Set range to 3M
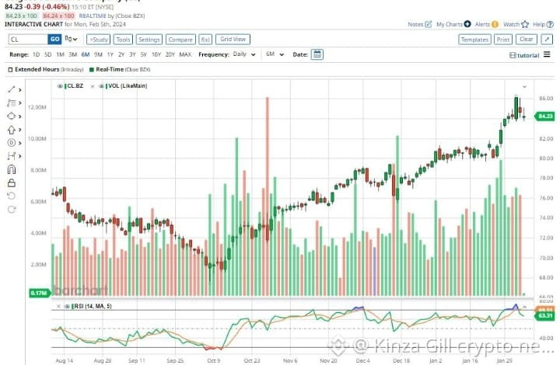The height and width of the screenshot is (365, 560). point(73,54)
